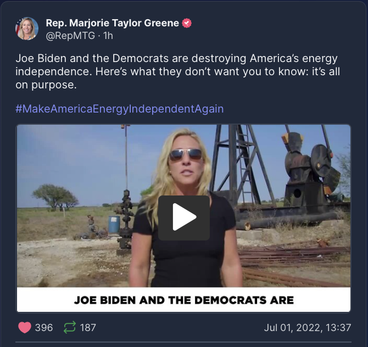
Task: Click the blue barrel in video frame
Action: (114, 225)
